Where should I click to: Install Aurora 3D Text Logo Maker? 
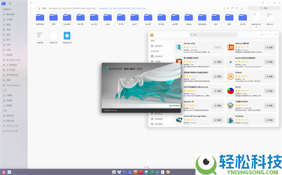pyautogui.click(x=218, y=120)
